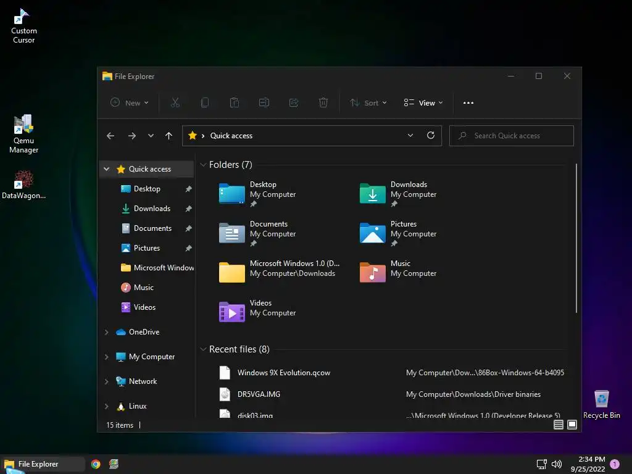Open the Music folder tile
Screen dimensions: 632x474
click(x=398, y=272)
